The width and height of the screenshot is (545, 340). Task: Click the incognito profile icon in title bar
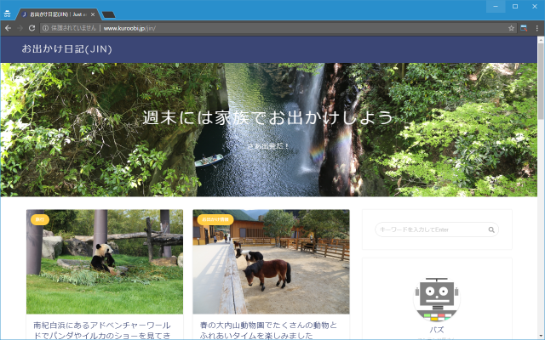pos(8,14)
